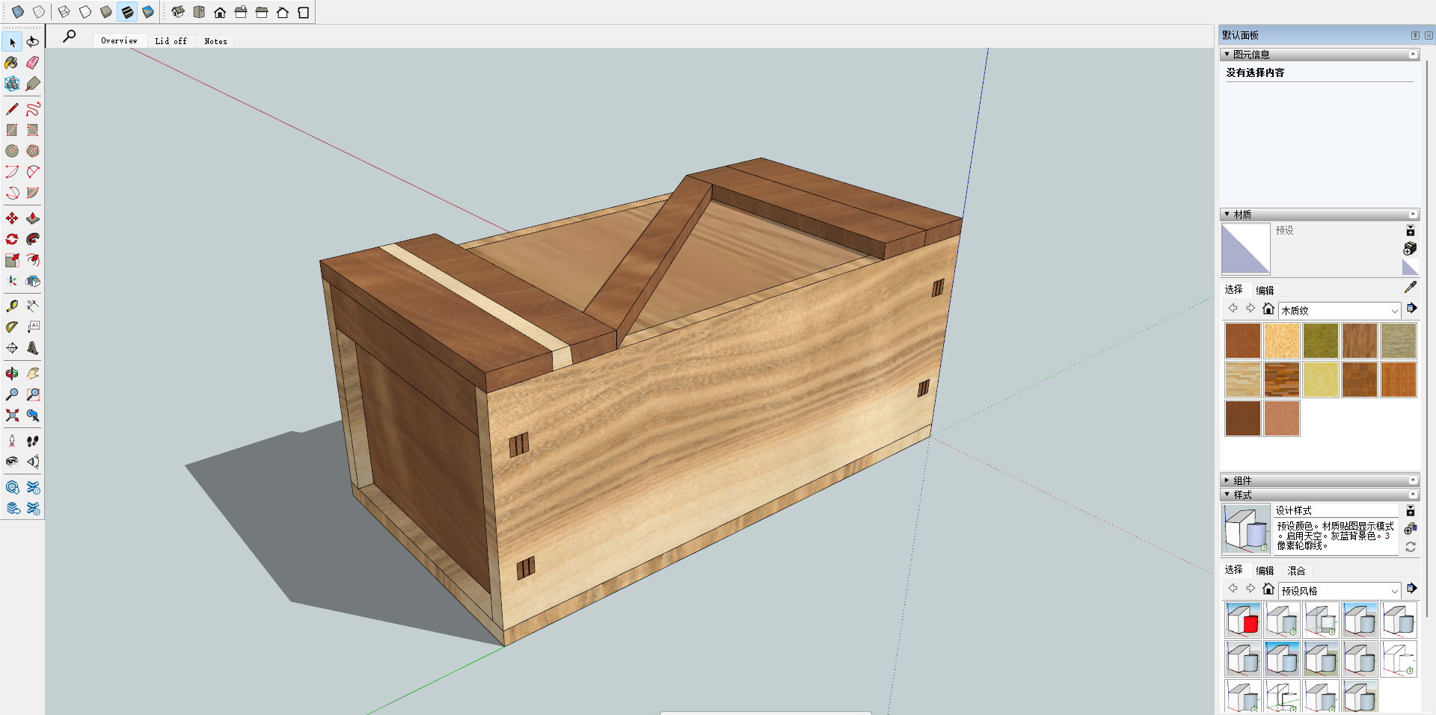Image resolution: width=1436 pixels, height=715 pixels.
Task: Click the create material button
Action: [1410, 248]
